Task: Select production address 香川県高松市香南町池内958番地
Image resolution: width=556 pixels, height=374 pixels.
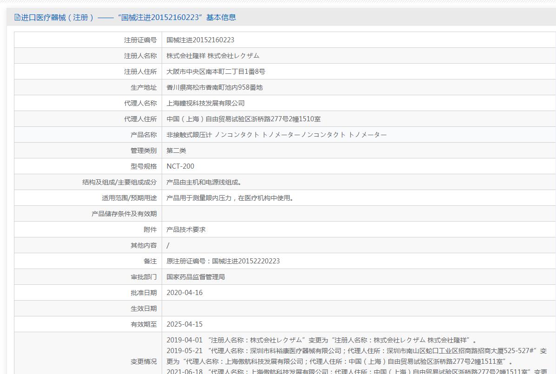Action: [x=215, y=87]
